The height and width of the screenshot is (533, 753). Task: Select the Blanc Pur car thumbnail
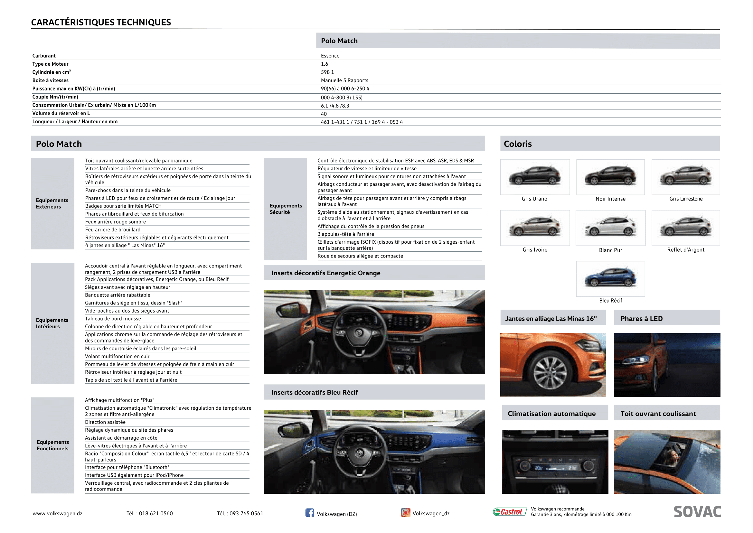coord(610,228)
